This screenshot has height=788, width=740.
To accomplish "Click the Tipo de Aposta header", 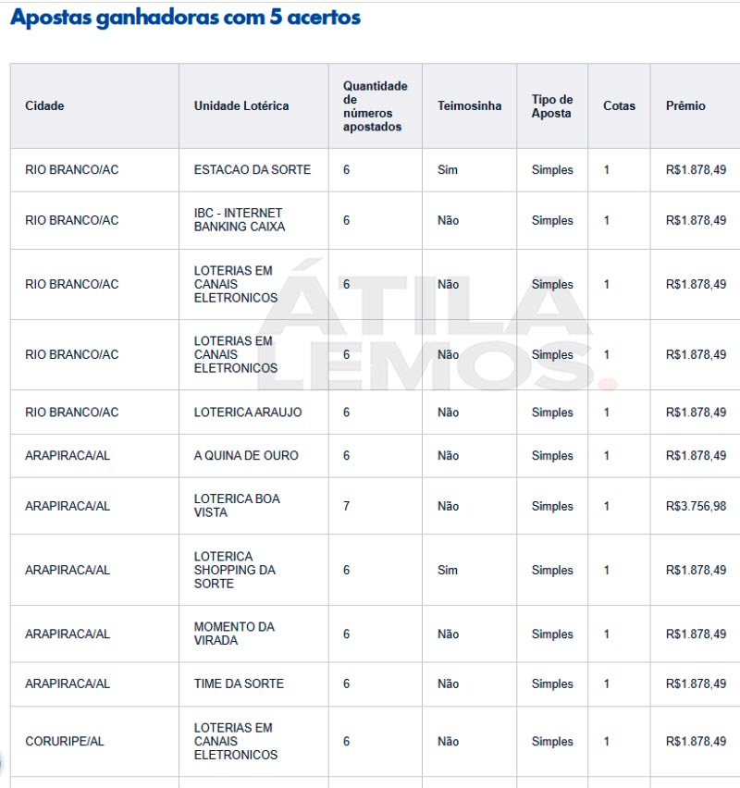I will [x=552, y=106].
